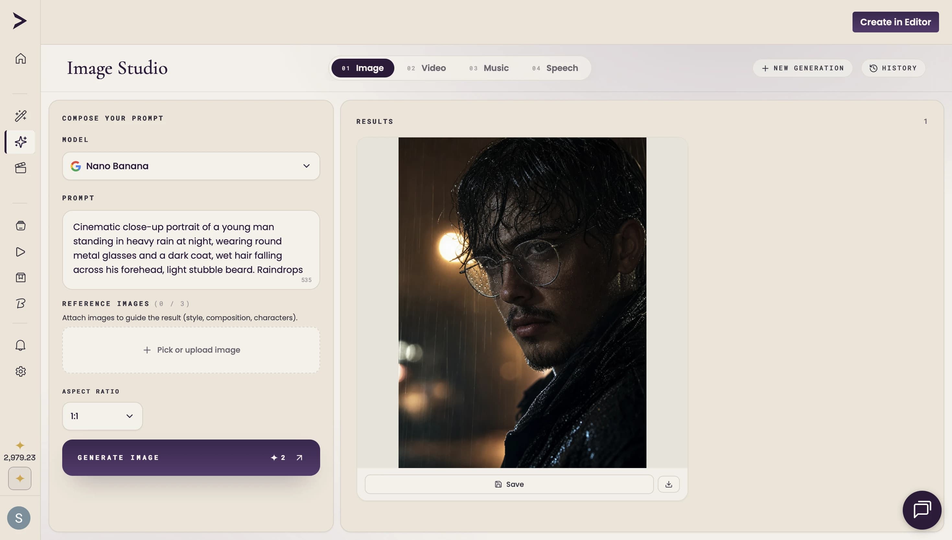The width and height of the screenshot is (952, 540).
Task: Switch to the Image tab
Action: pyautogui.click(x=363, y=68)
